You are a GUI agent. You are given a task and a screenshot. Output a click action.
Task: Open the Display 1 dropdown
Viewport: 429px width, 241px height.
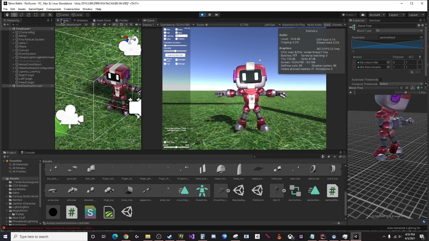(x=150, y=25)
